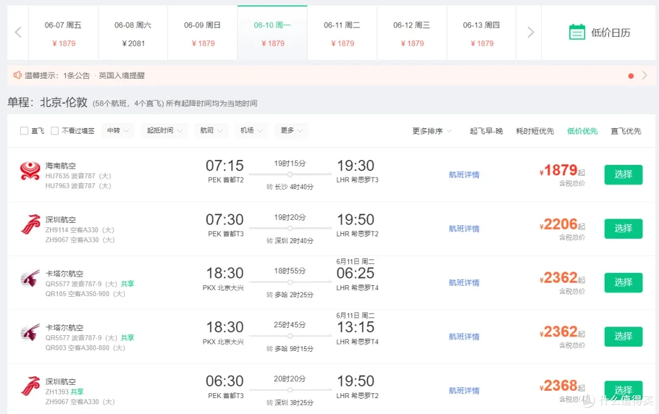Click 共享 tag next to ZH1393

pos(77,391)
